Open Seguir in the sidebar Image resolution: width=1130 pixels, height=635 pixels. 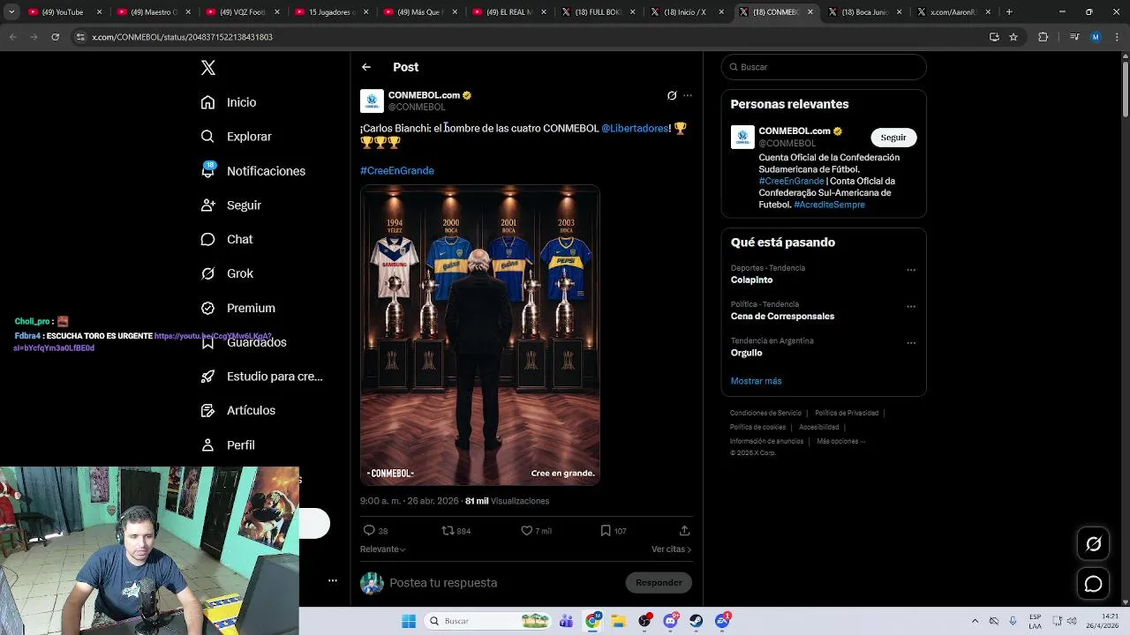click(231, 205)
